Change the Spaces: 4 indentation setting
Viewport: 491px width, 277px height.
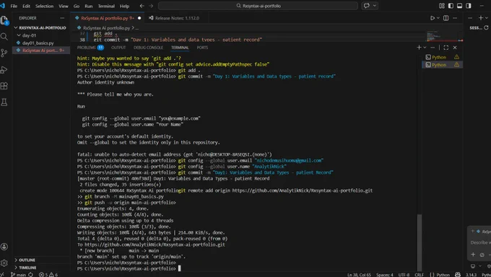[x=385, y=275]
